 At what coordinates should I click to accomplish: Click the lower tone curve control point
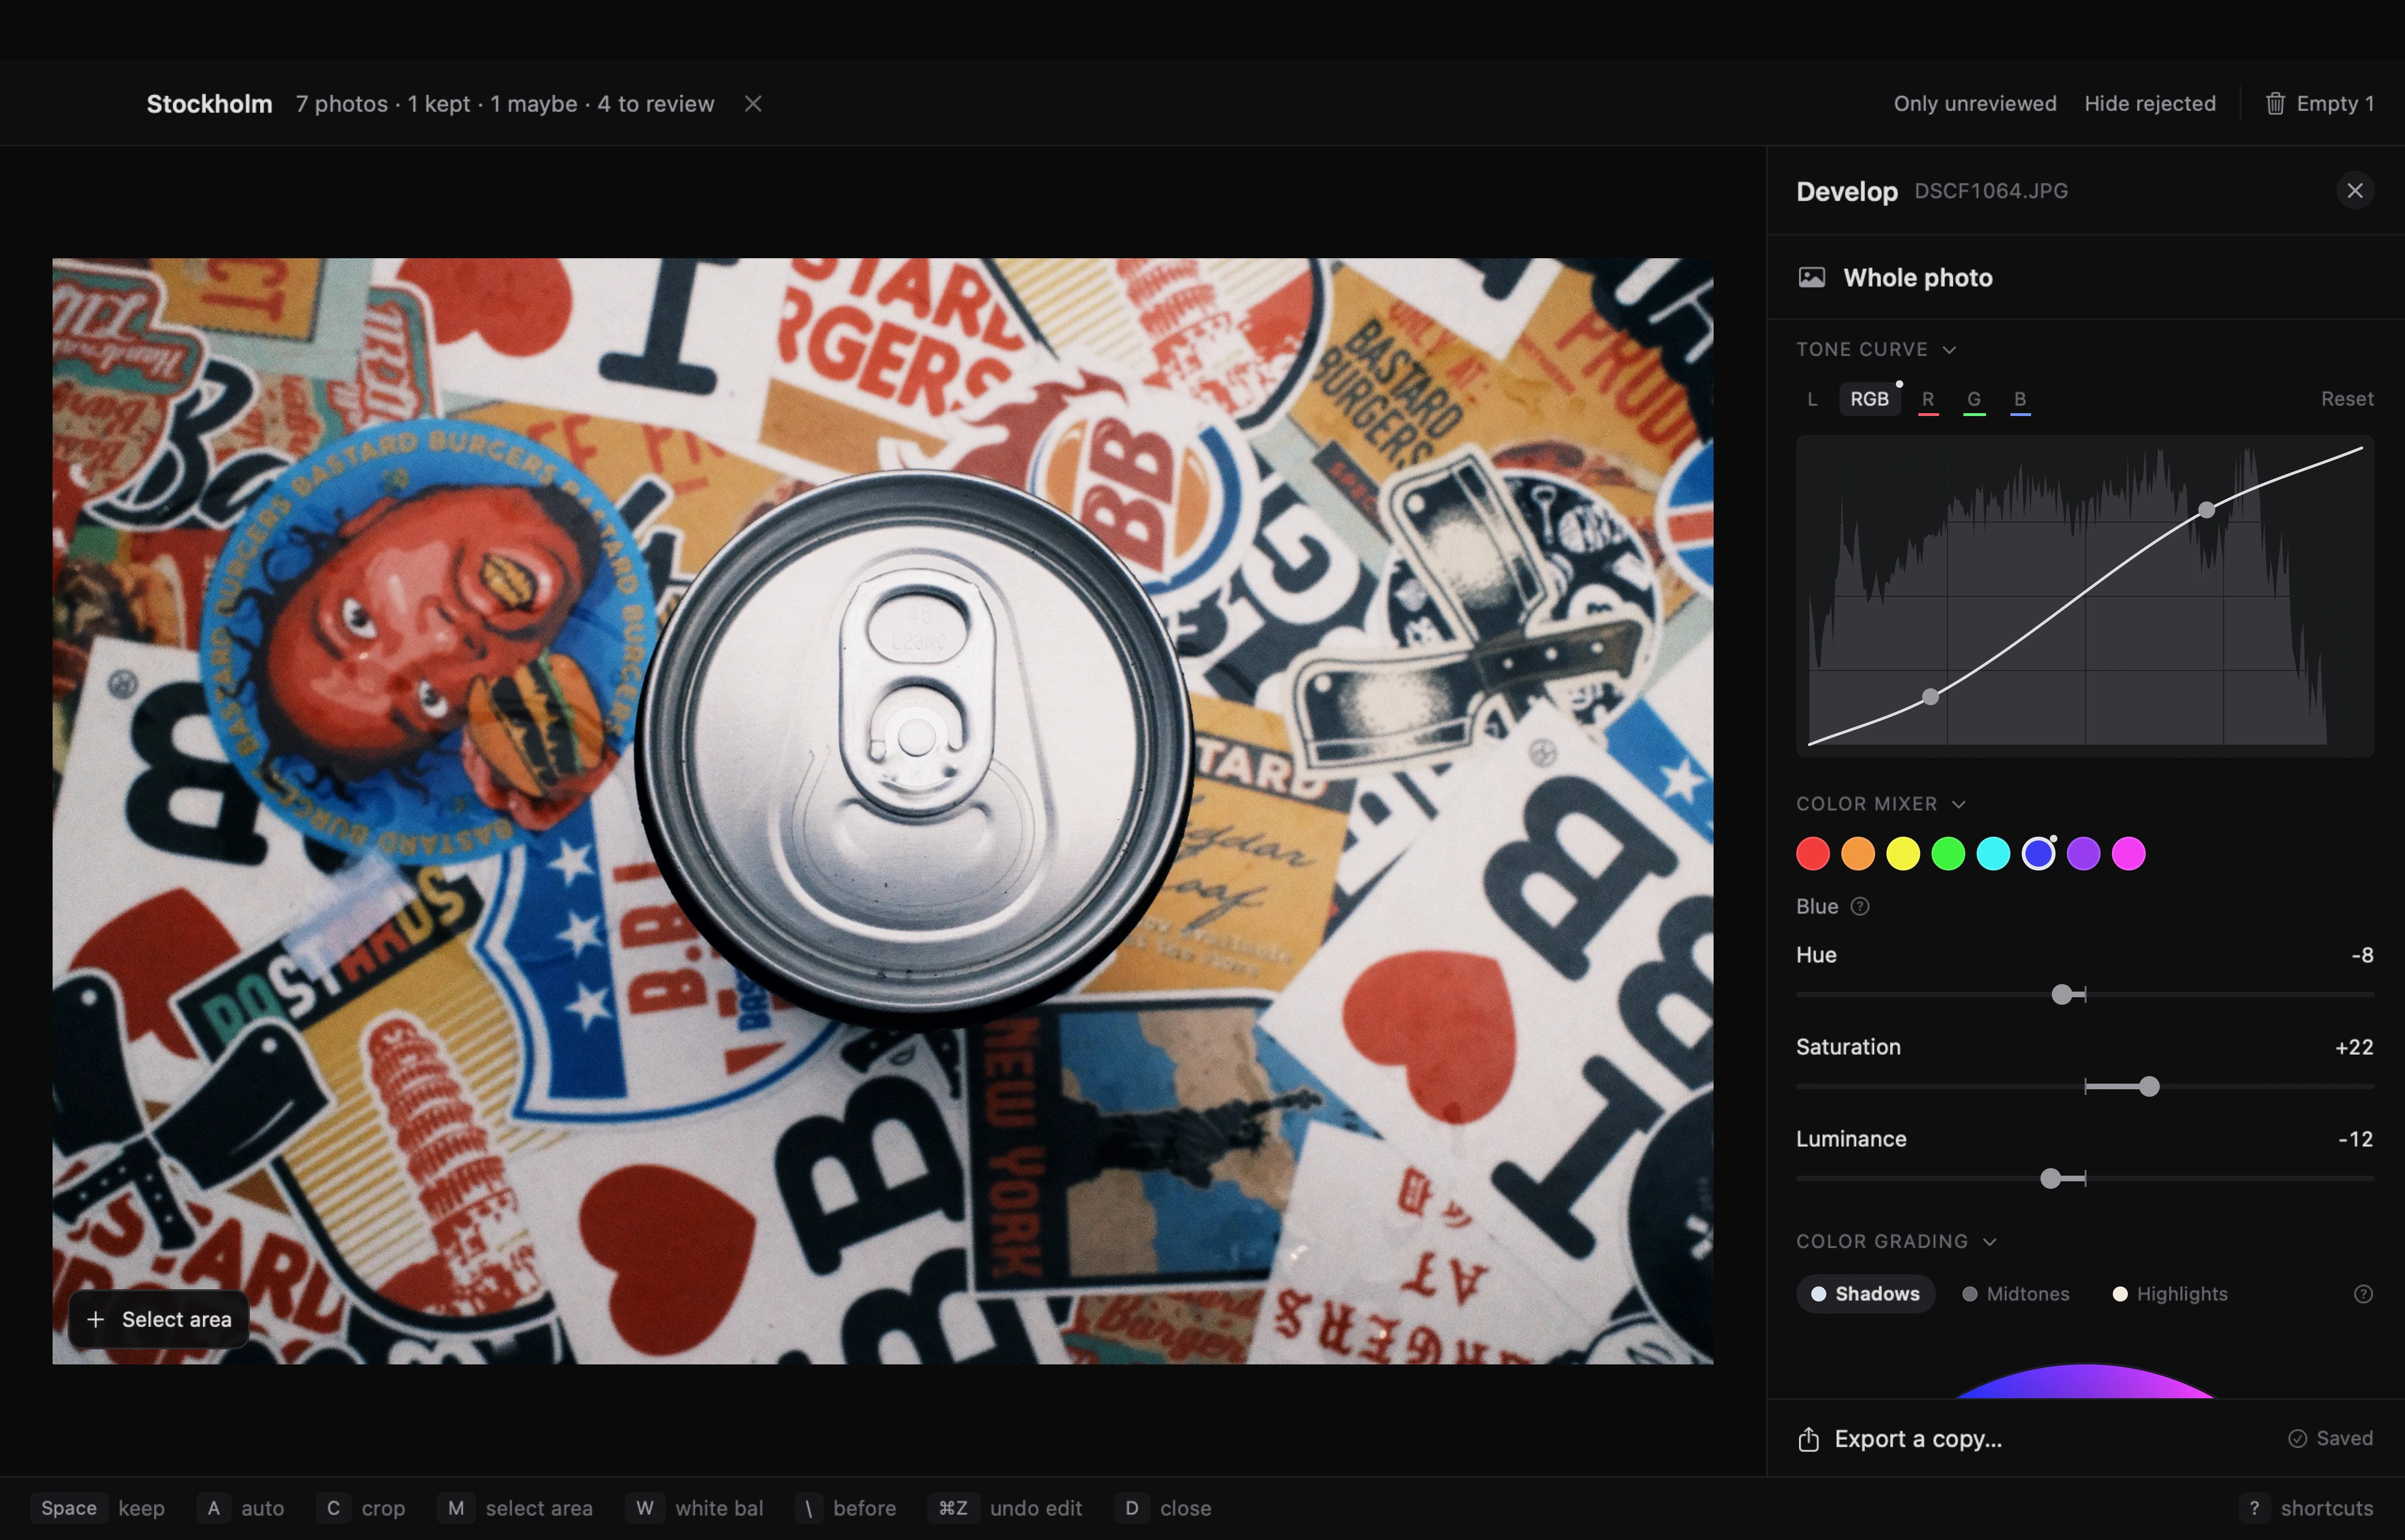point(1931,697)
